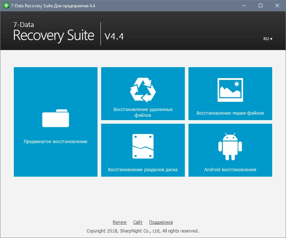Select the Продвинутое восстановление label
The width and height of the screenshot is (286, 238).
[55, 141]
